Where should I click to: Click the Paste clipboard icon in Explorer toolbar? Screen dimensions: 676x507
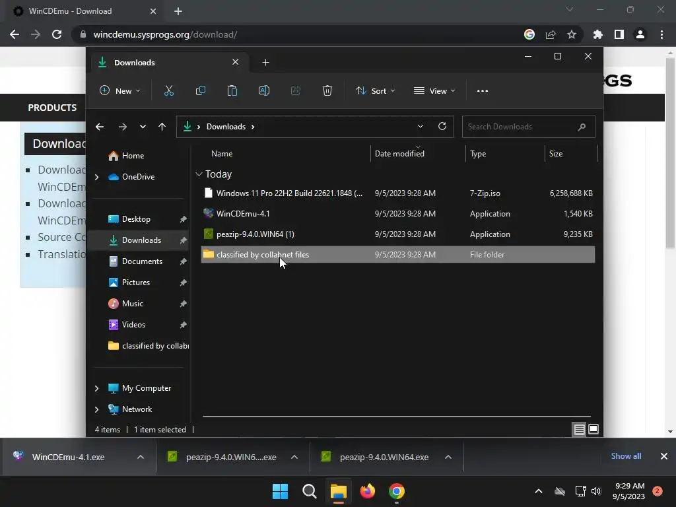[x=232, y=91]
